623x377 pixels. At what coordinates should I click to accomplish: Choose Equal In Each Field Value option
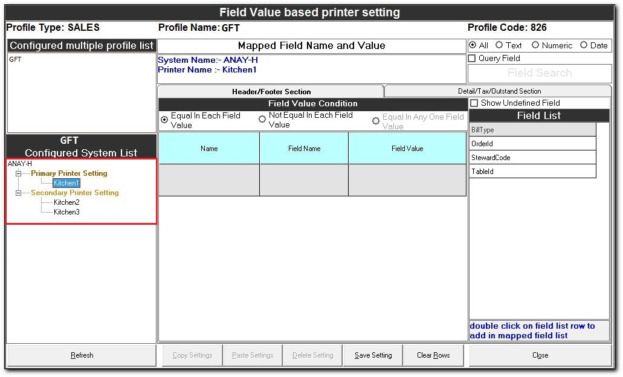pyautogui.click(x=164, y=120)
